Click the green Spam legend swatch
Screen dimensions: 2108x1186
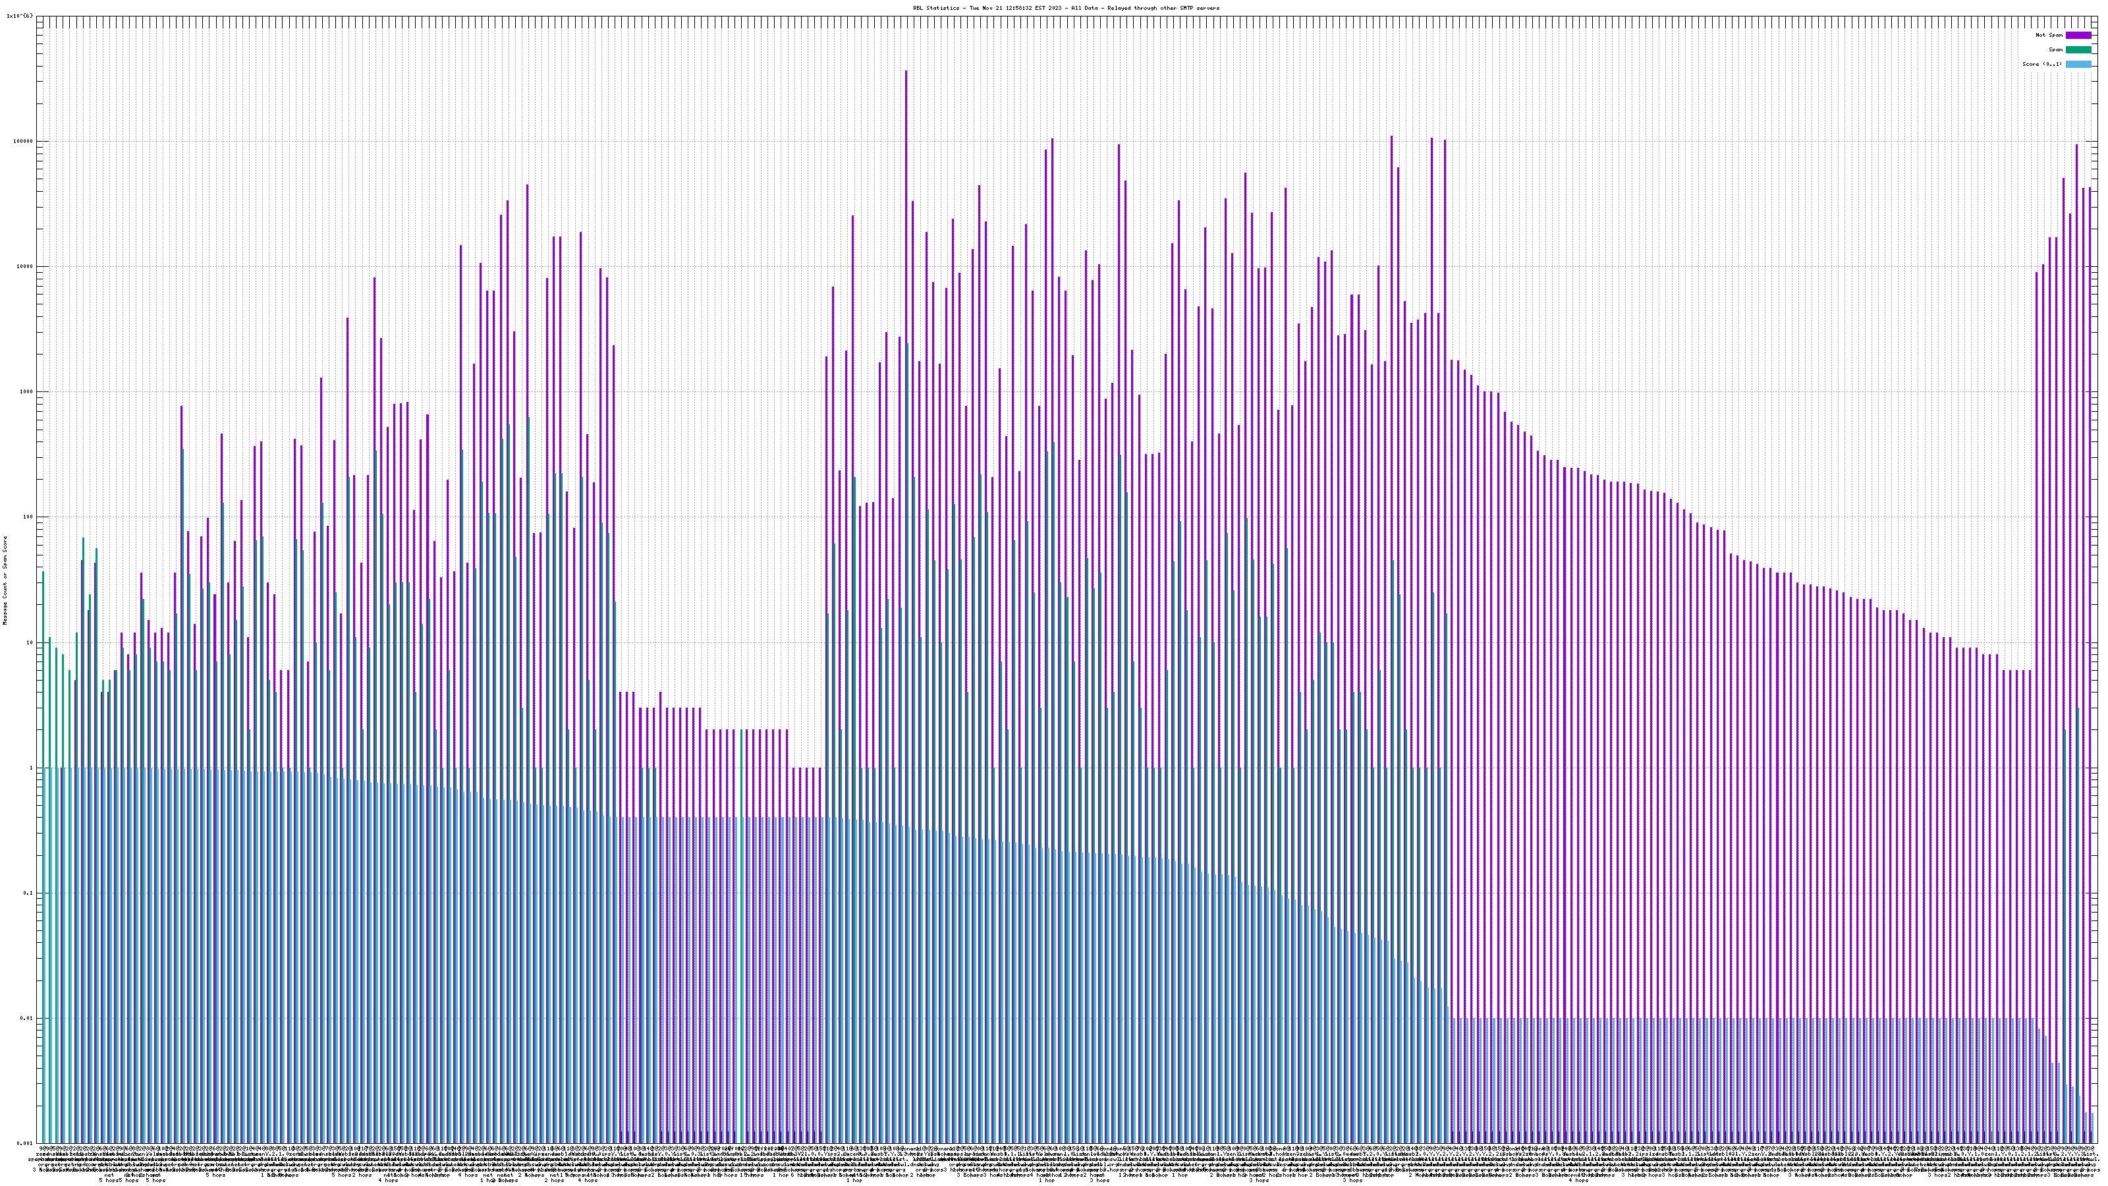click(x=2078, y=50)
